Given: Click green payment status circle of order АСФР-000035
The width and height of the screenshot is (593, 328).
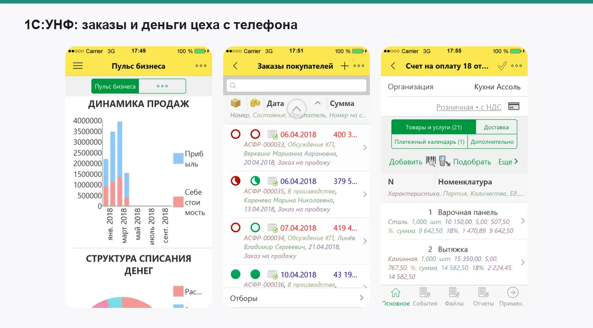Looking at the screenshot, I should click(x=255, y=181).
